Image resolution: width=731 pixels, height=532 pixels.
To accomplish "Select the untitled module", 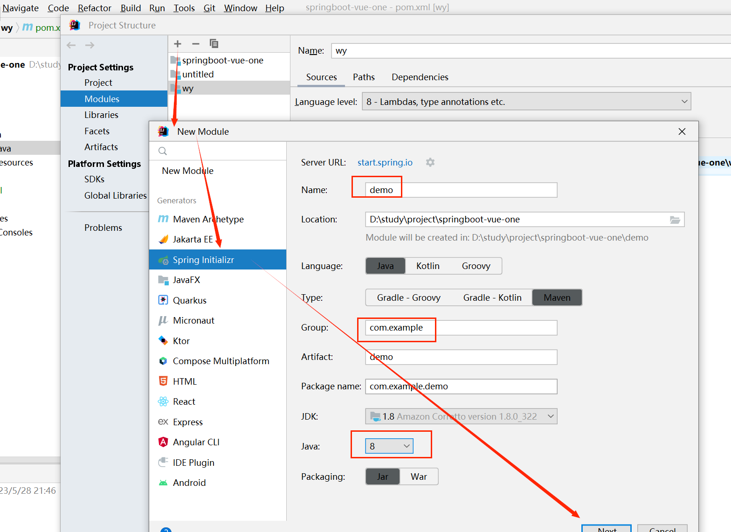I will coord(229,74).
